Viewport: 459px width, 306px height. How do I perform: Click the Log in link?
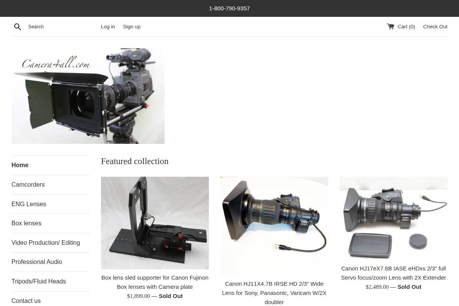108,26
